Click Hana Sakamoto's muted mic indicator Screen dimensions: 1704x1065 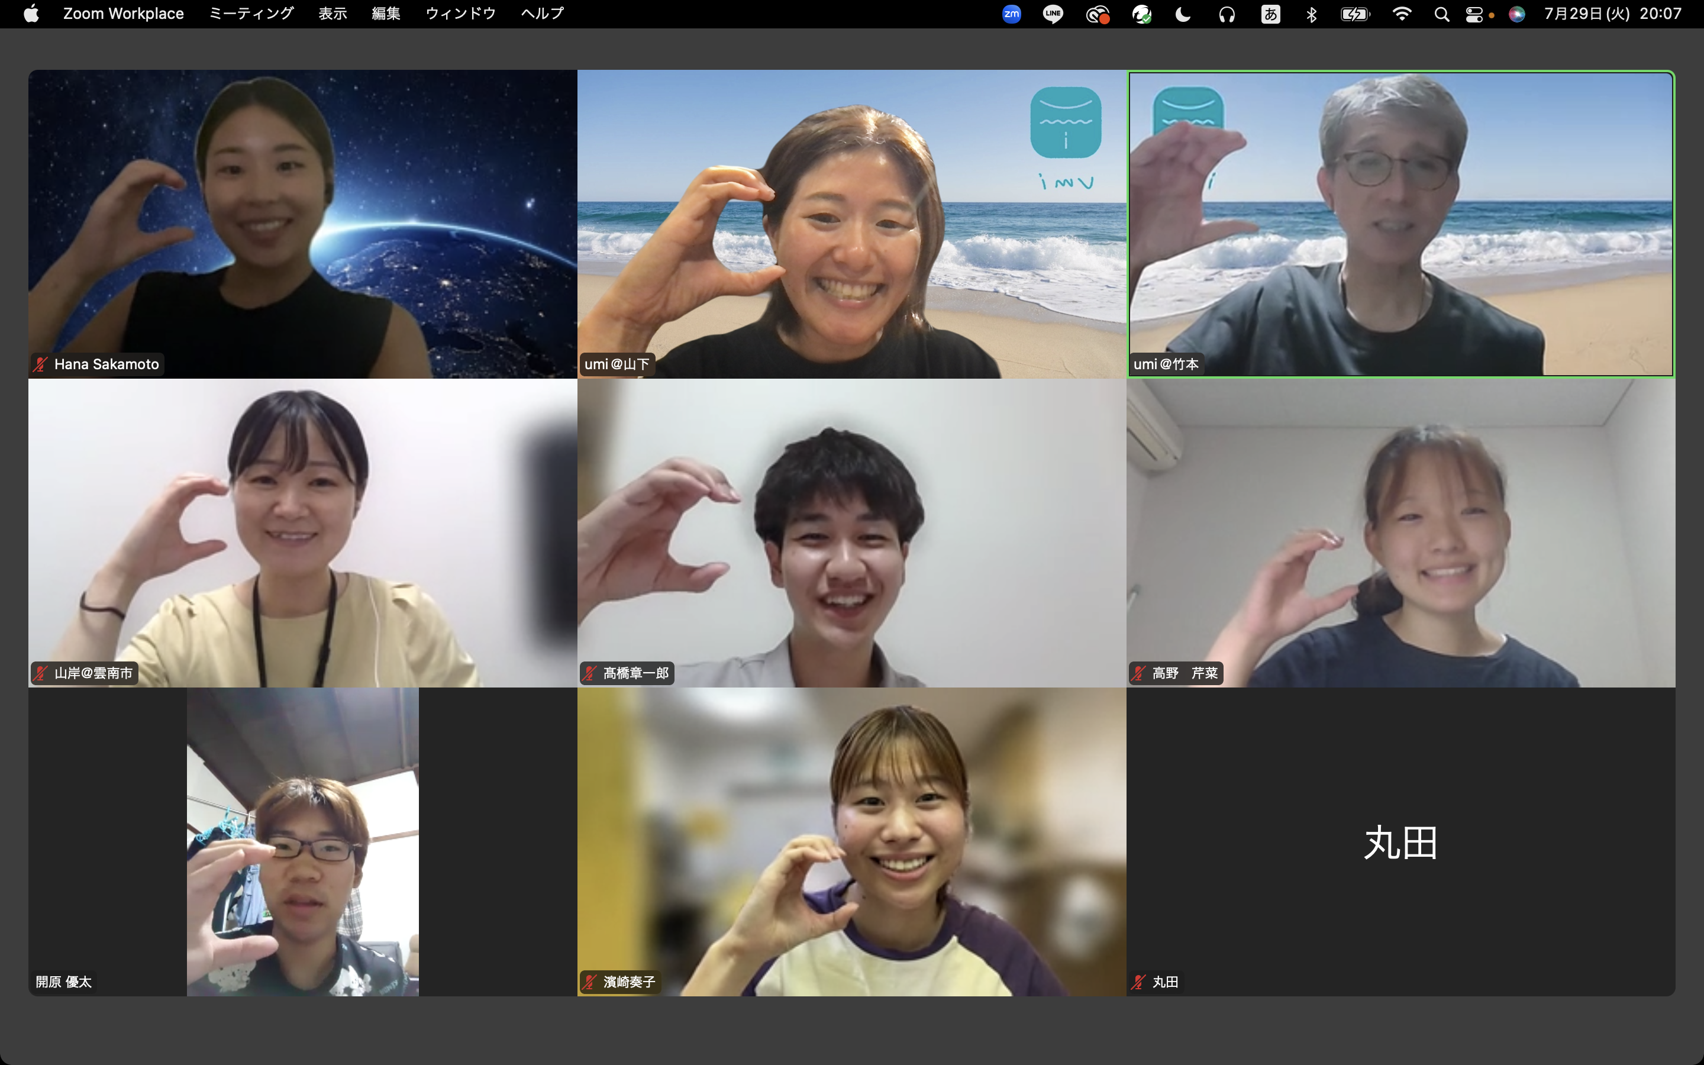point(41,364)
